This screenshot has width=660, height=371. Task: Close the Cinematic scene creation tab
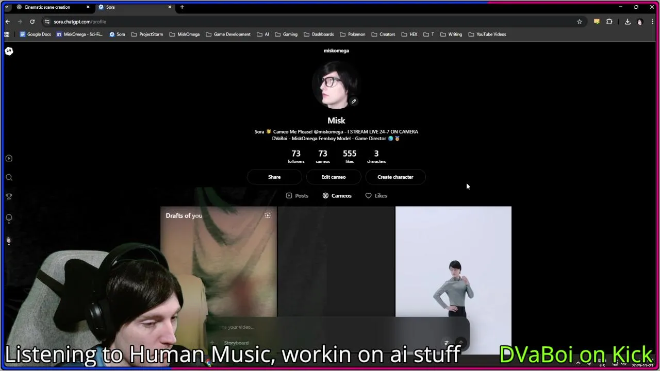88,7
